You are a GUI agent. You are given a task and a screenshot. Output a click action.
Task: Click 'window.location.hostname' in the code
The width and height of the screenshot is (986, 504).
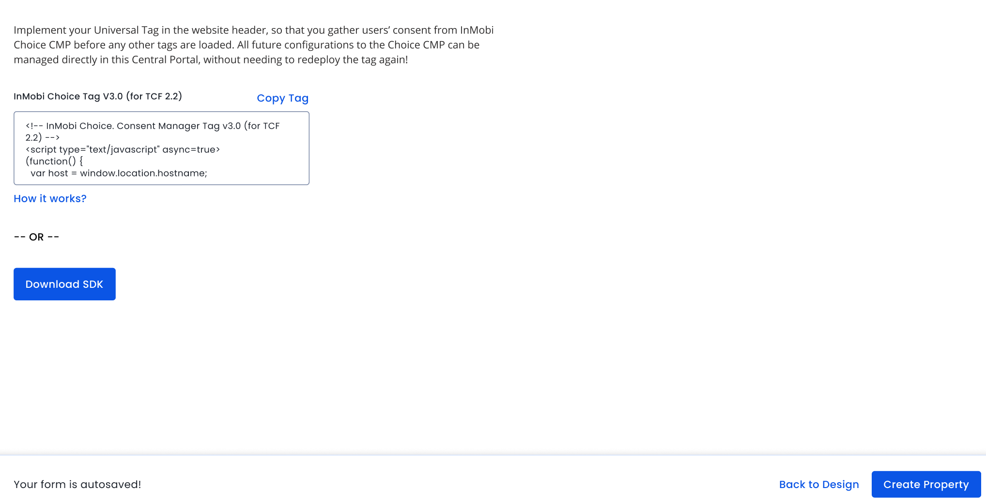click(x=143, y=173)
